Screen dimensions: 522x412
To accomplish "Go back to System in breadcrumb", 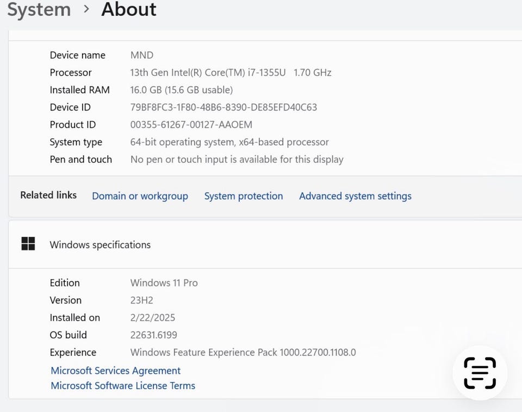I will 39,9.
